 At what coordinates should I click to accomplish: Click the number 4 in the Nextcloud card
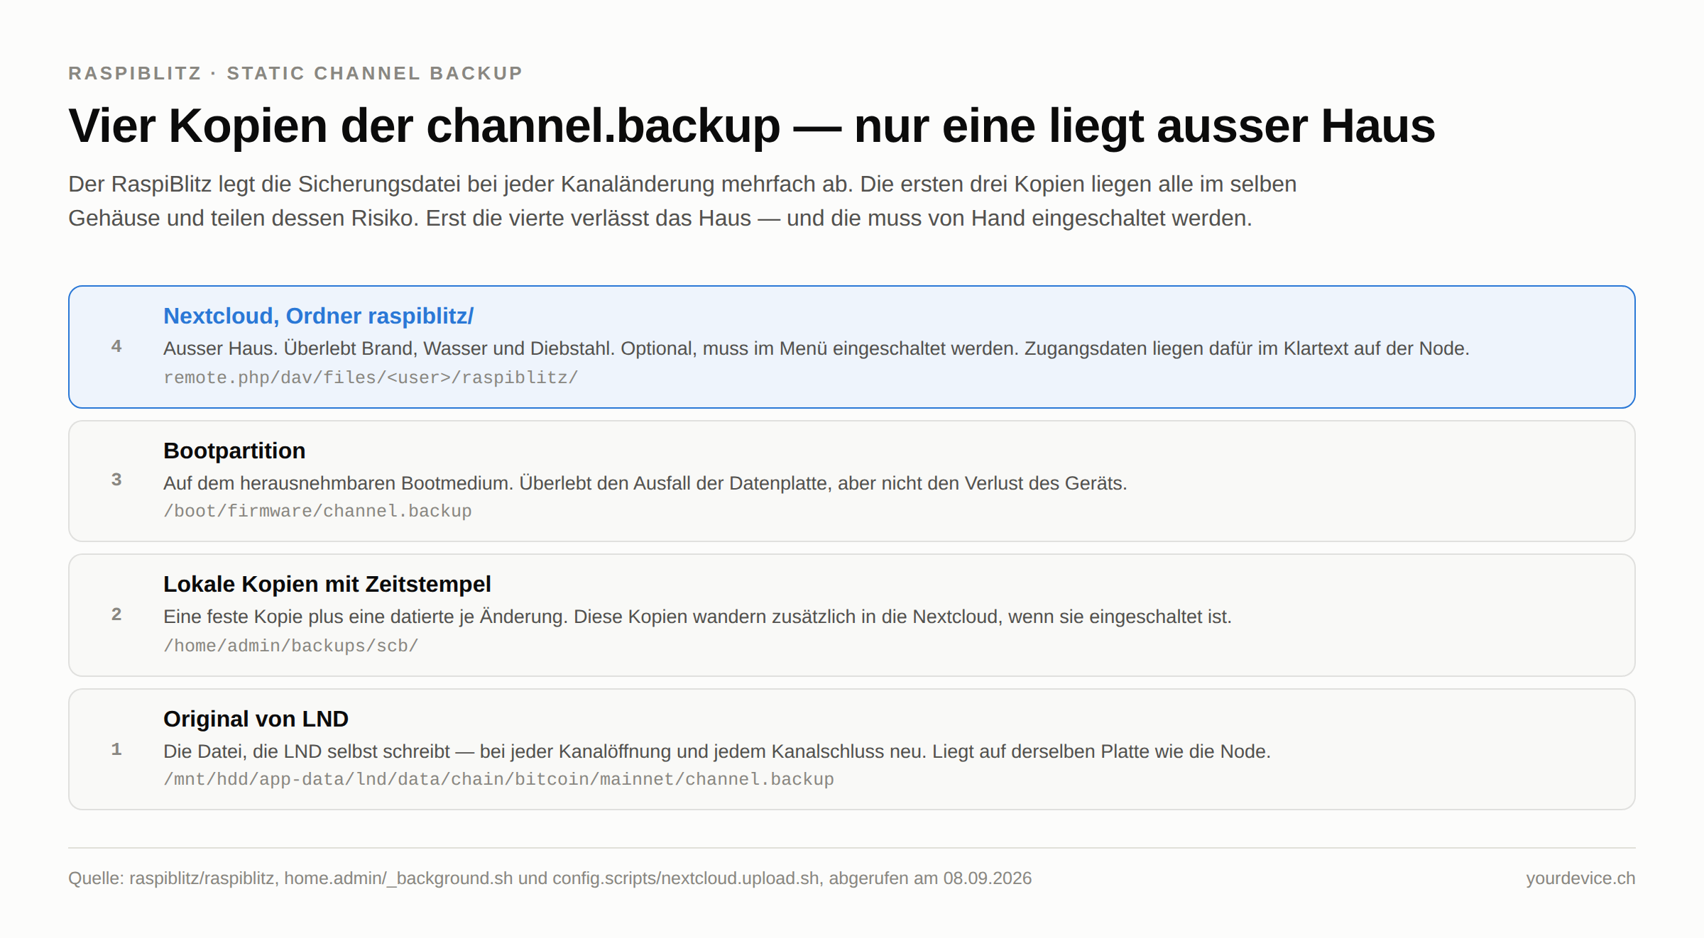click(x=116, y=346)
